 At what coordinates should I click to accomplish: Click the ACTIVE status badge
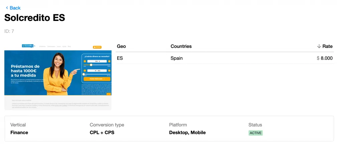[x=255, y=133]
